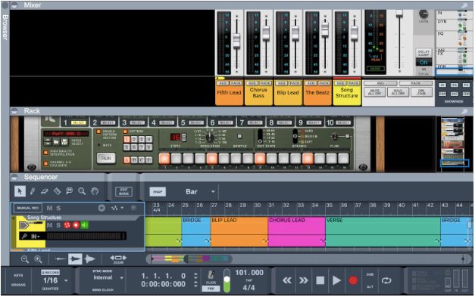Select the Mute tool in Sequencer toolbar
475x297 pixels.
pyautogui.click(x=70, y=191)
